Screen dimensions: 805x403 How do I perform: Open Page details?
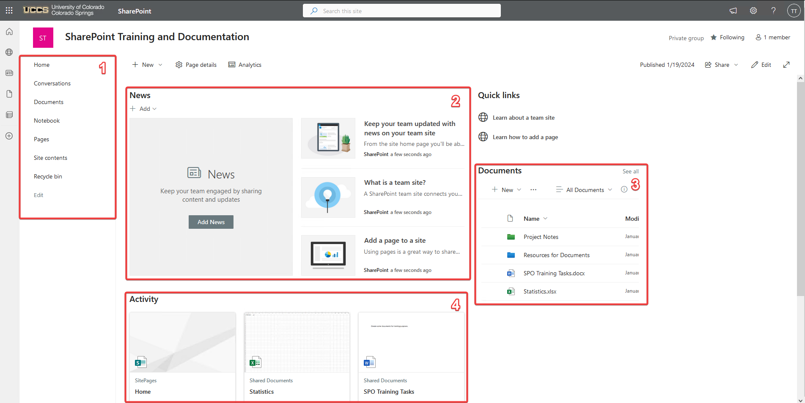point(196,65)
